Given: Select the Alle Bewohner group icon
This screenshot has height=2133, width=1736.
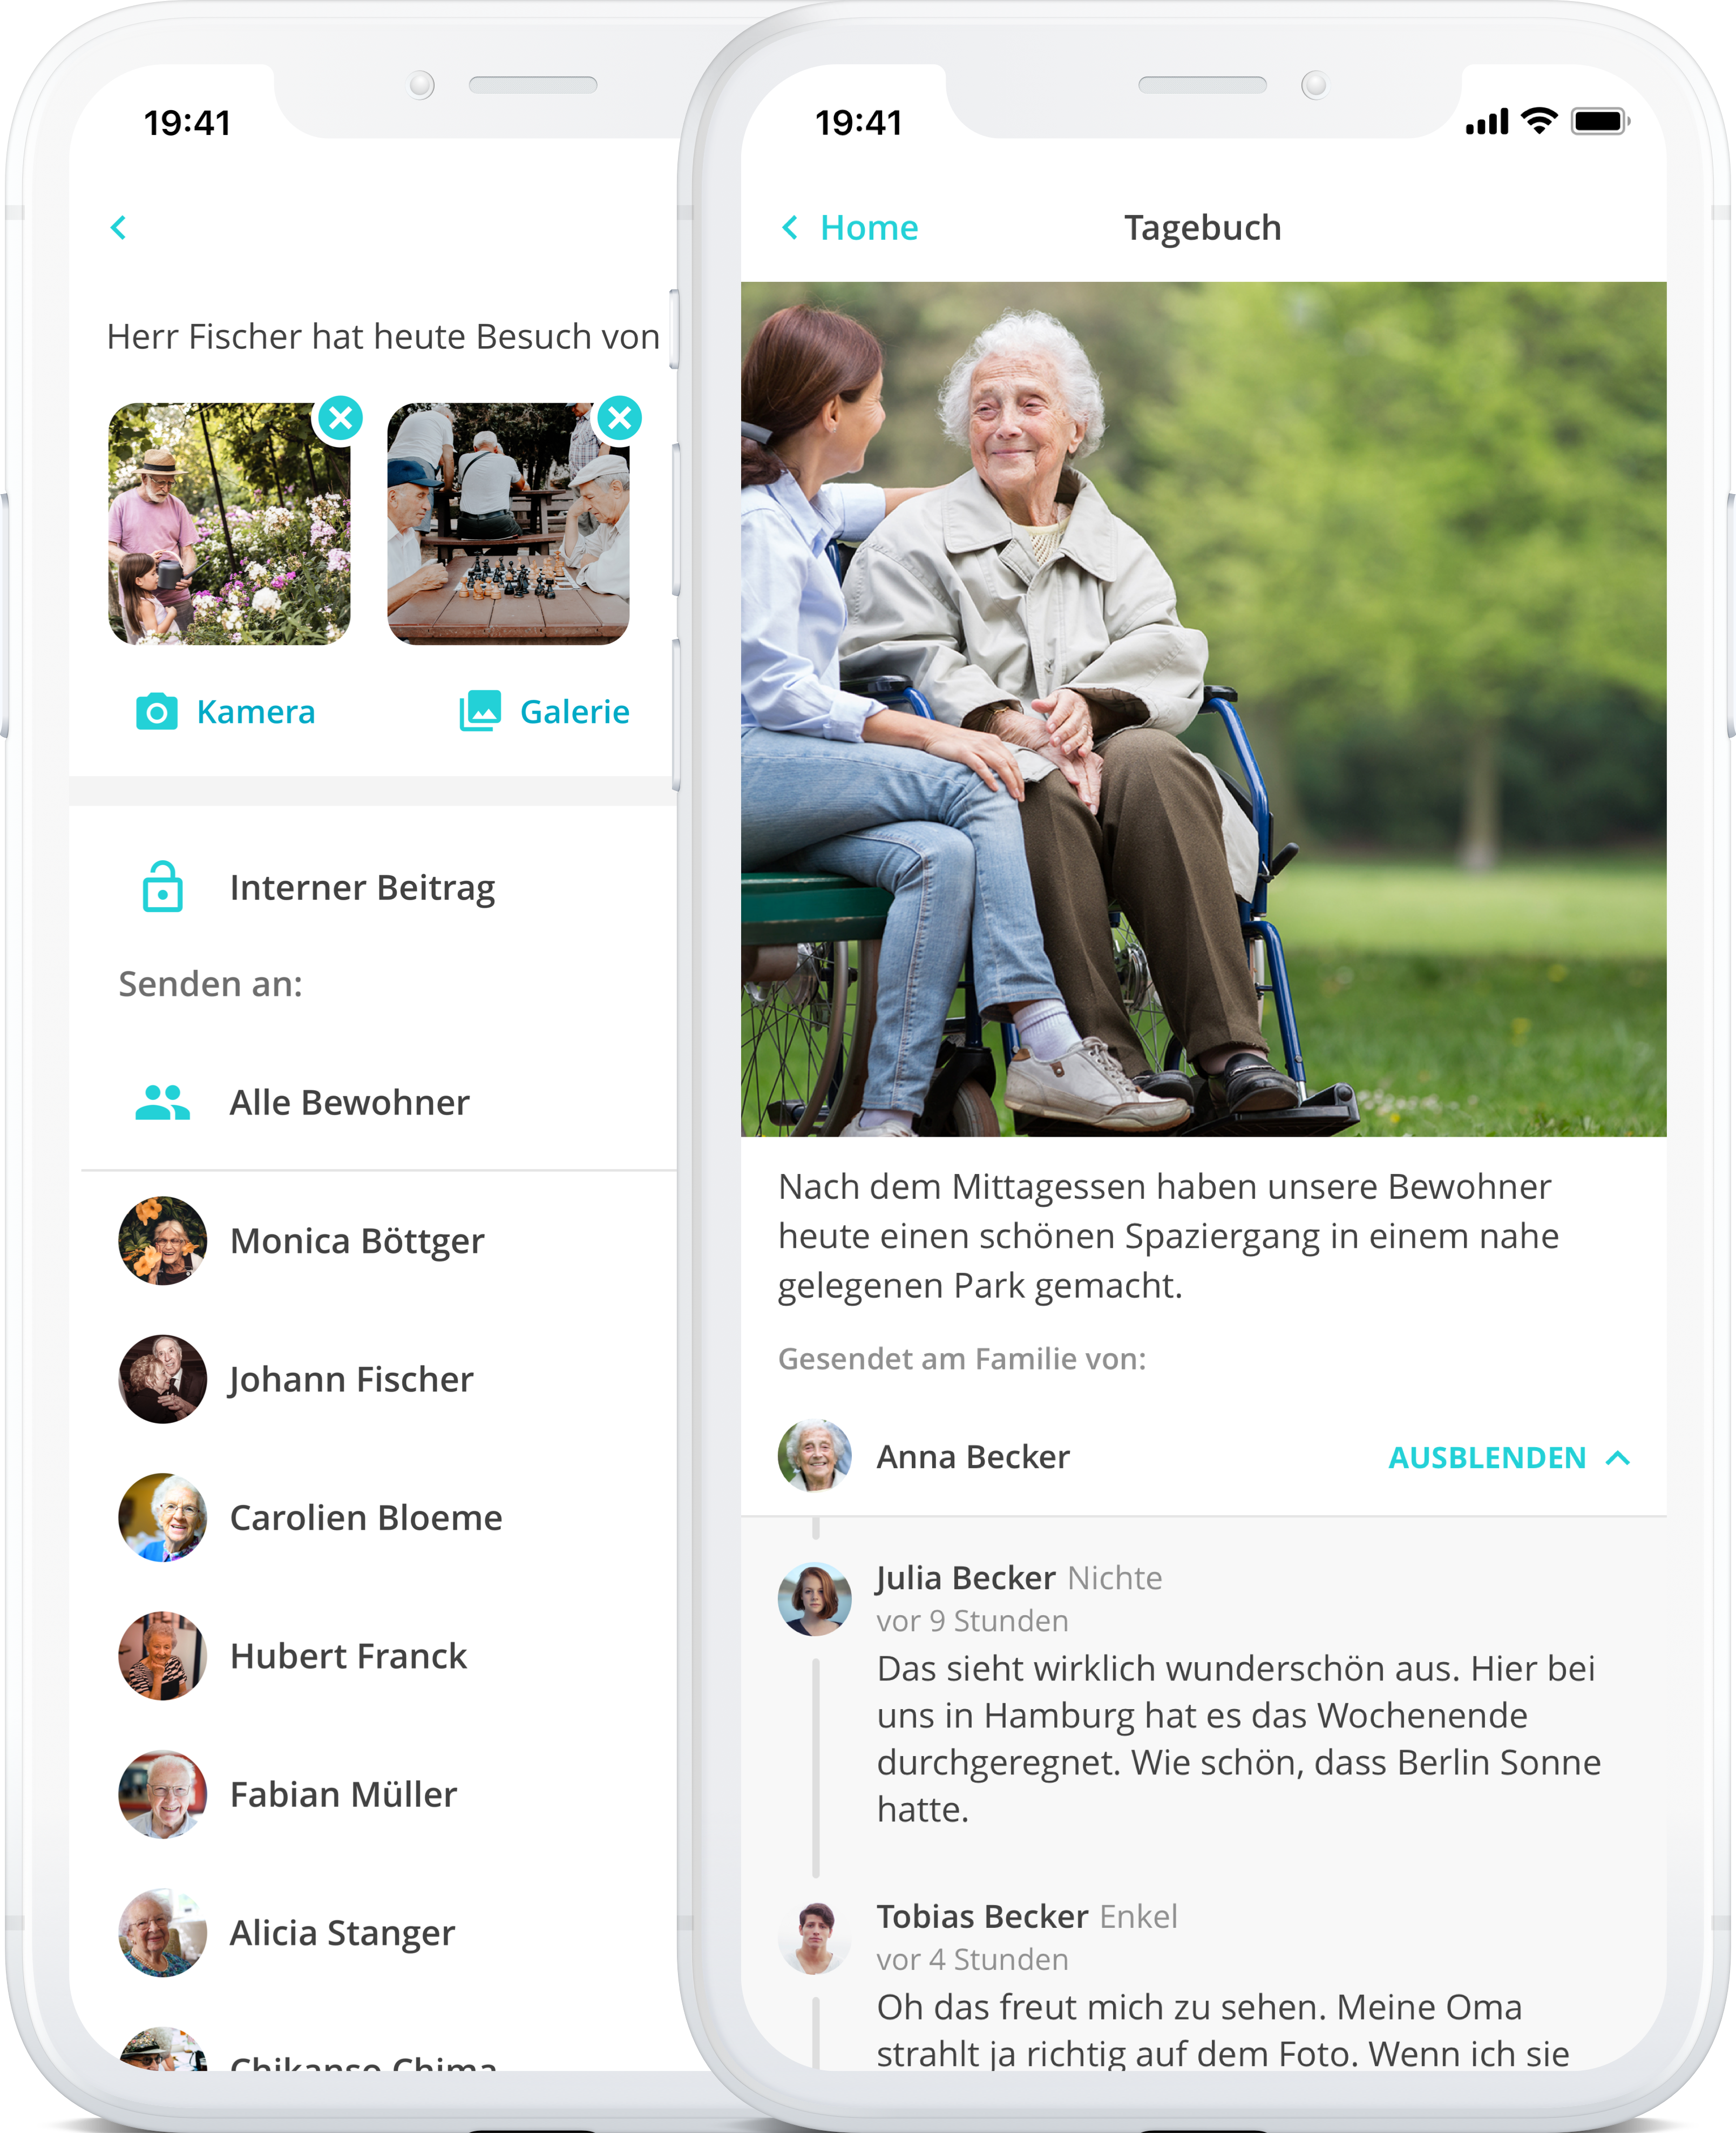Looking at the screenshot, I should tap(163, 1103).
